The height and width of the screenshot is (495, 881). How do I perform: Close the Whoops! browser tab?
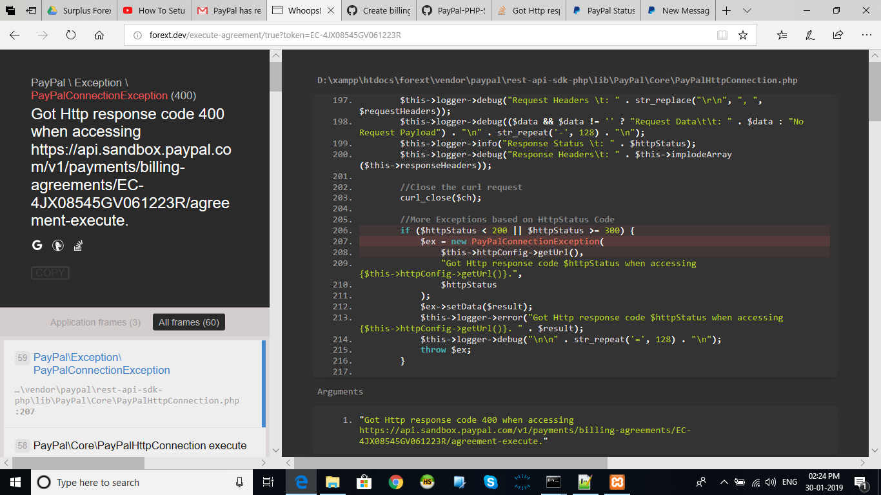tap(330, 10)
